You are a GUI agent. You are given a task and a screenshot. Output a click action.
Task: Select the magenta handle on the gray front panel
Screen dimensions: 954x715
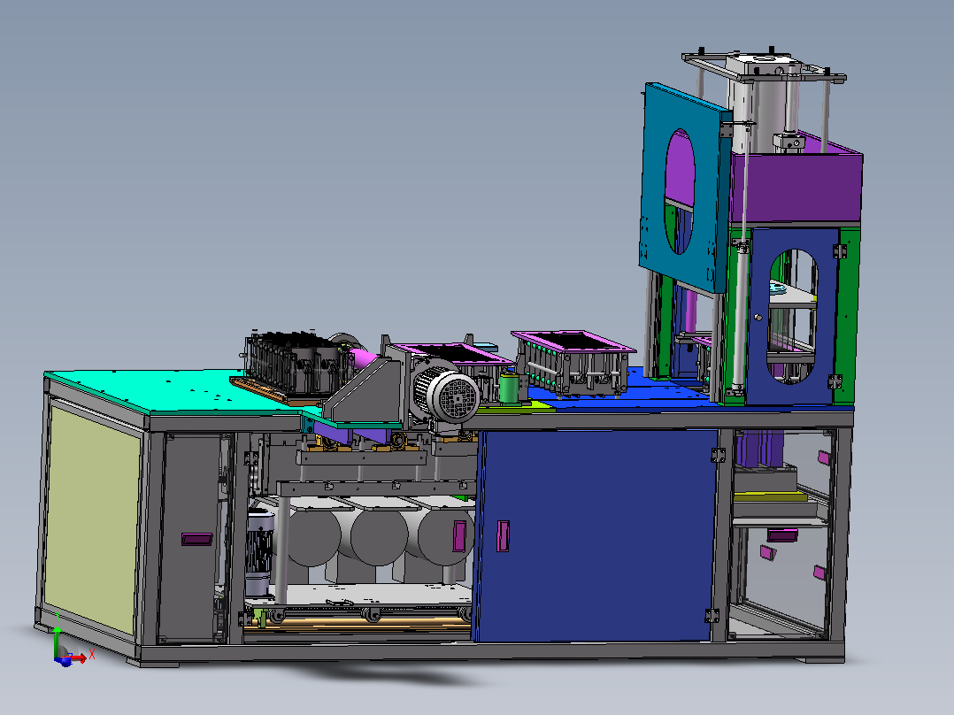197,539
